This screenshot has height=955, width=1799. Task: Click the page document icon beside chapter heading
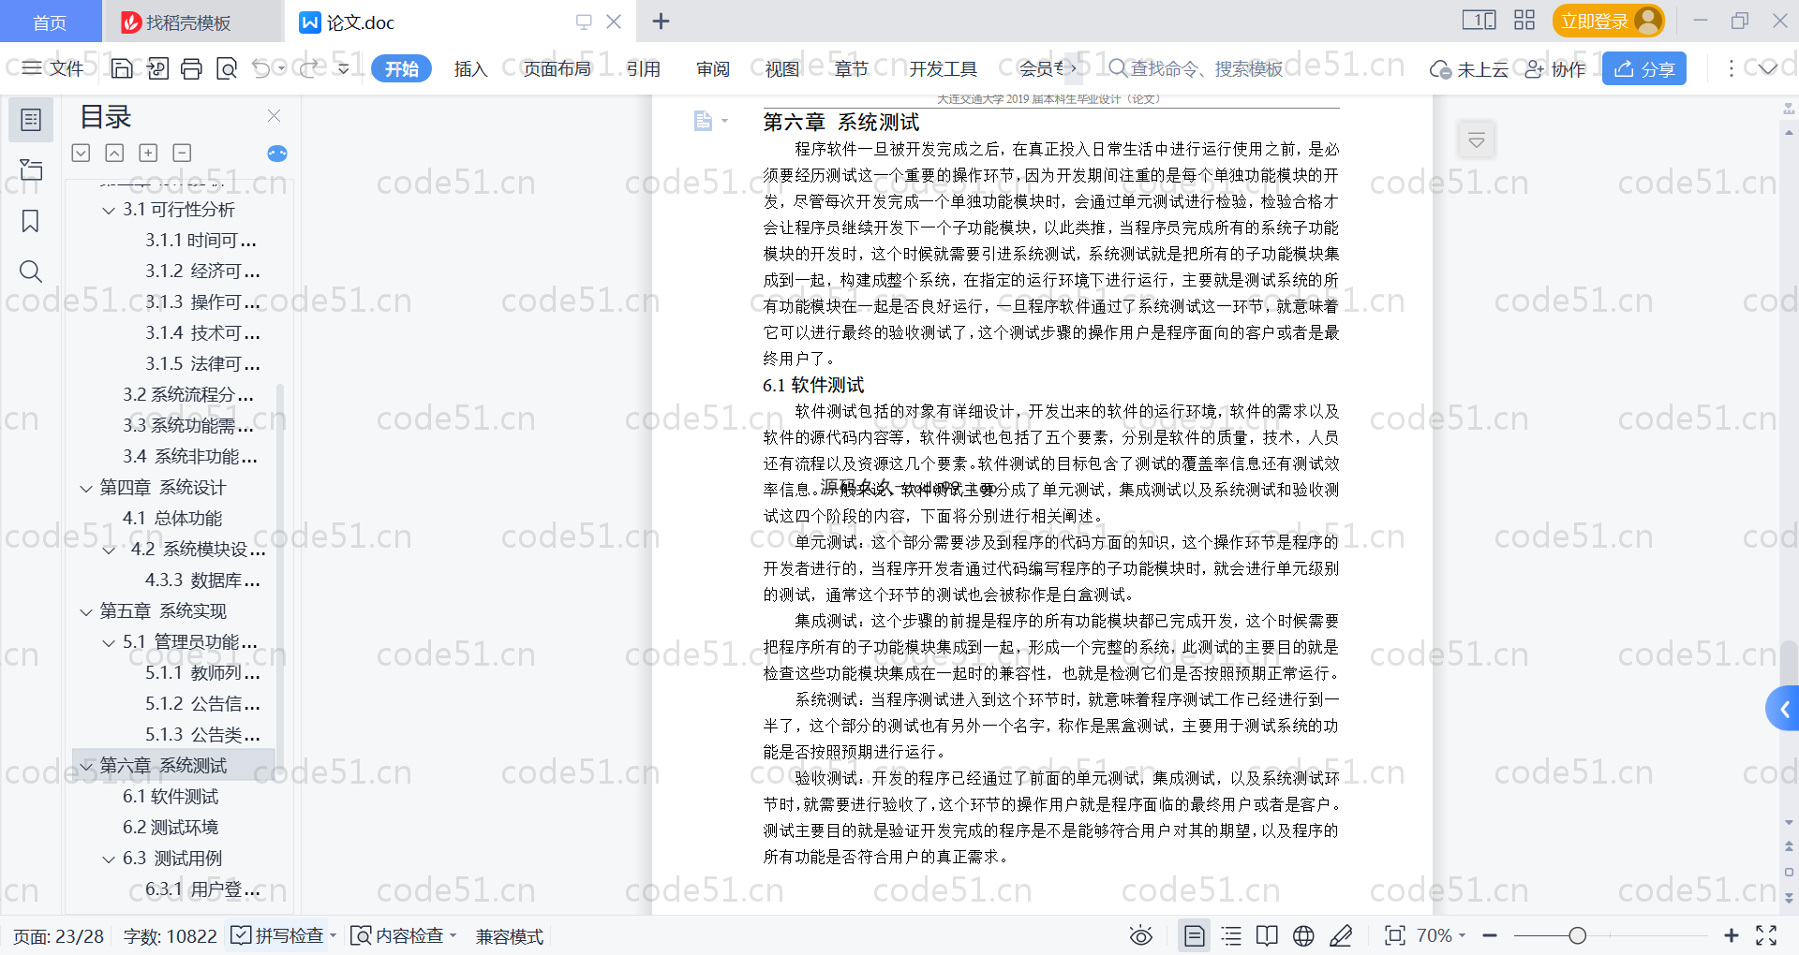click(703, 121)
